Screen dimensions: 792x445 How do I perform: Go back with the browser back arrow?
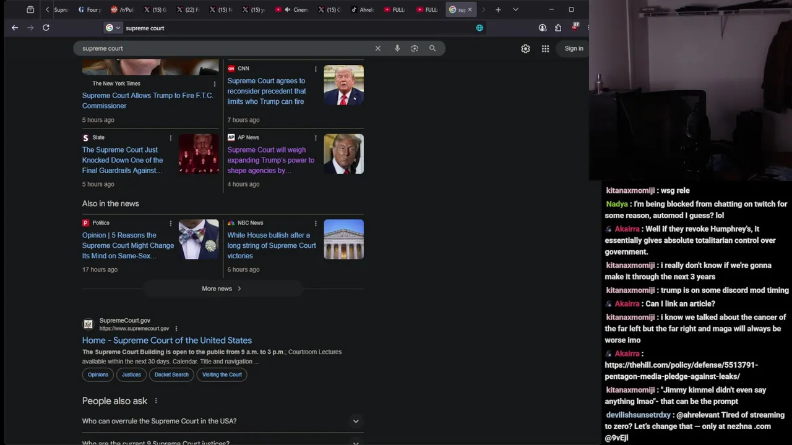click(15, 28)
